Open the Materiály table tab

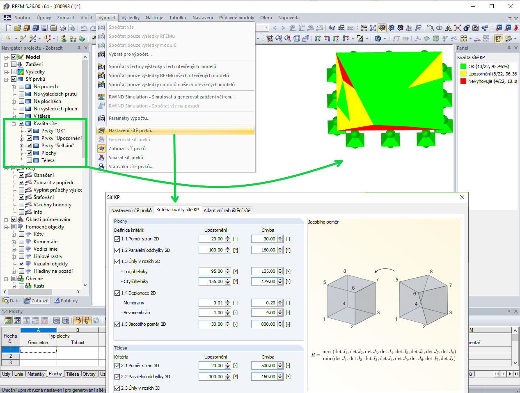pyautogui.click(x=36, y=374)
